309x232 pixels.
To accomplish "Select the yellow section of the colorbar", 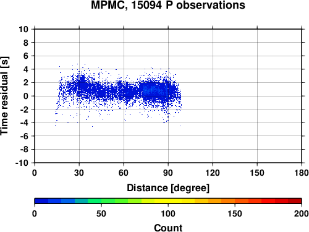I will point(168,201).
